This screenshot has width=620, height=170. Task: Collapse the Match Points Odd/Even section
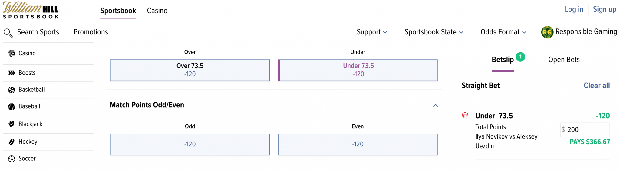(435, 106)
